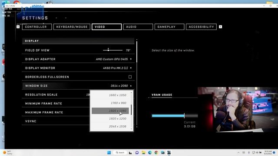Image resolution: width=278 pixels, height=156 pixels.
Task: Choose 1760 x 990 window size
Action: pyautogui.click(x=110, y=103)
